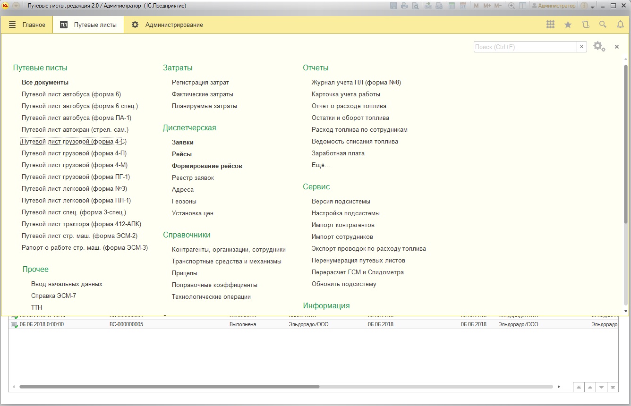Open the function menu grid icon
This screenshot has height=406, width=631.
550,25
